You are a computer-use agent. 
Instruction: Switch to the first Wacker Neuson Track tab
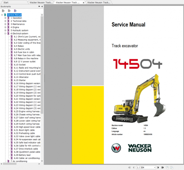click(41, 2)
